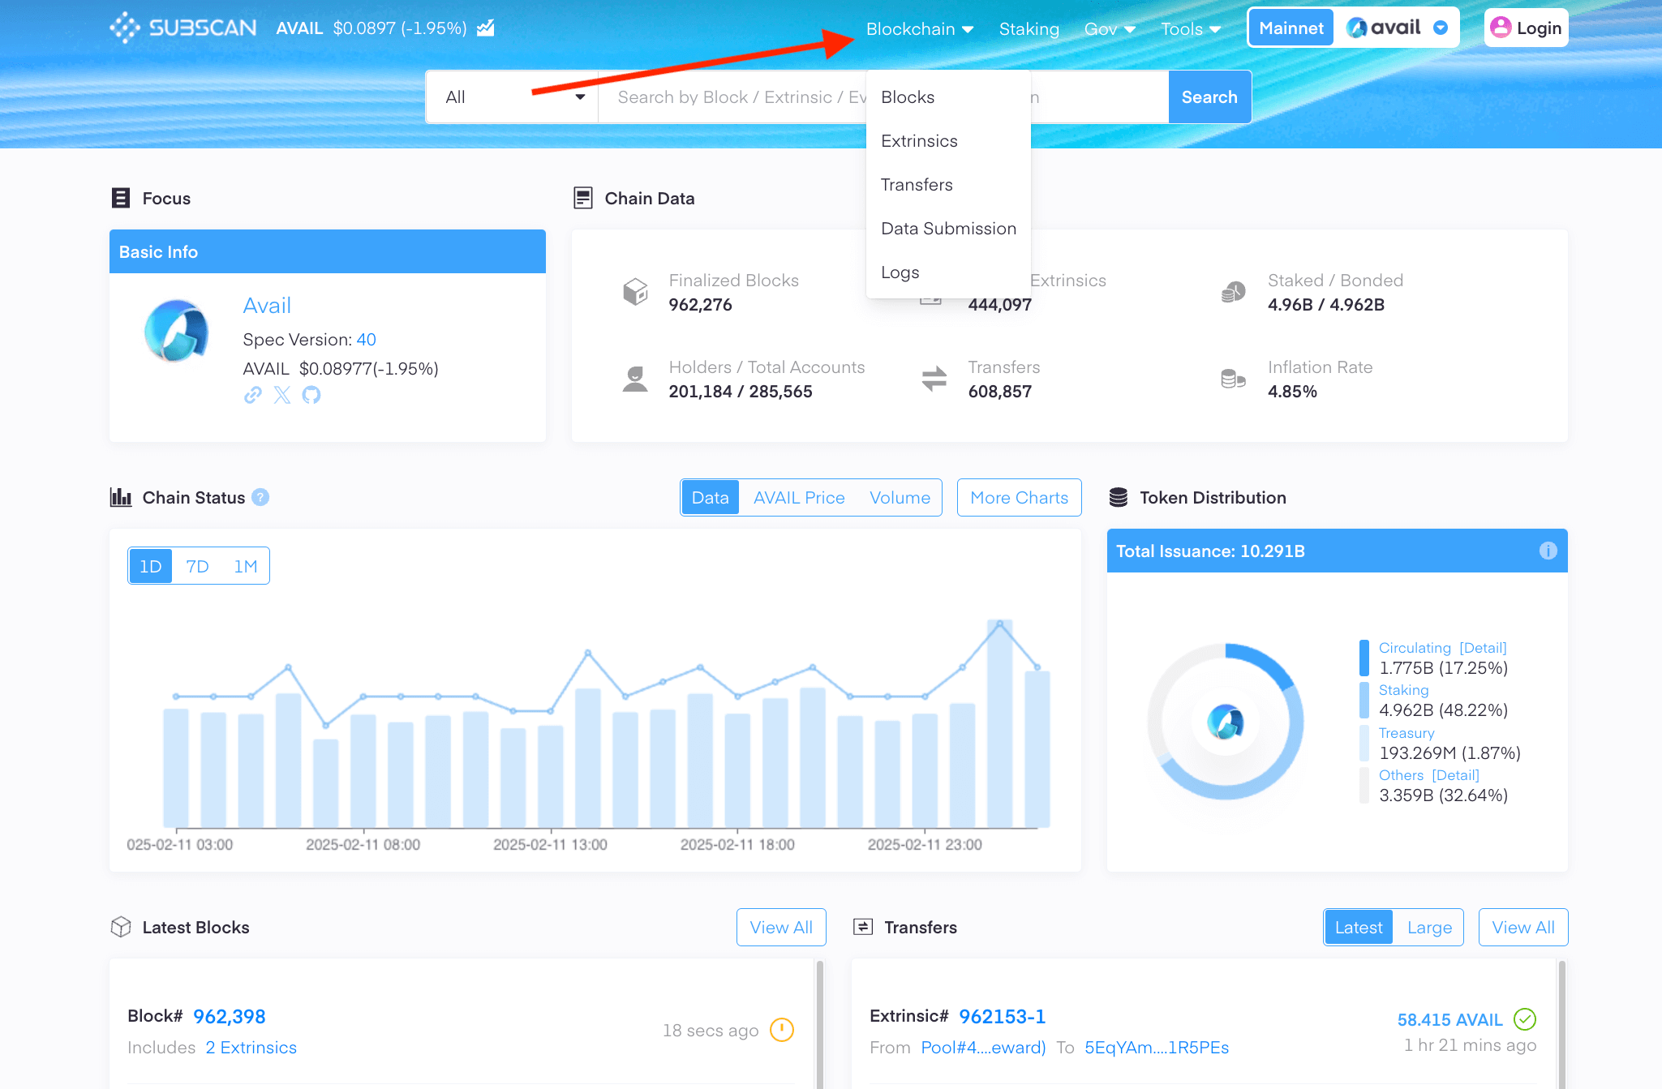Image resolution: width=1662 pixels, height=1089 pixels.
Task: Click the price chart icon beside AVAIL price
Action: pos(486,28)
